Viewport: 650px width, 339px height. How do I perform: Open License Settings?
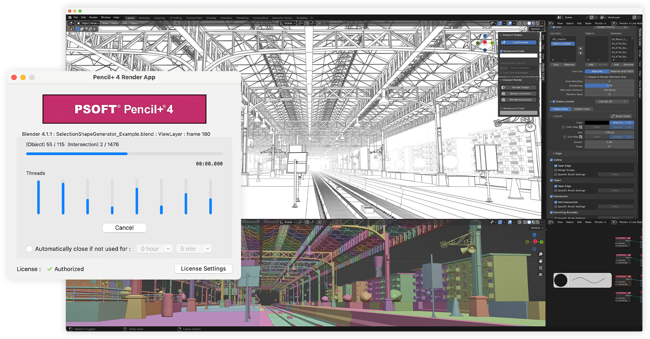click(x=203, y=269)
